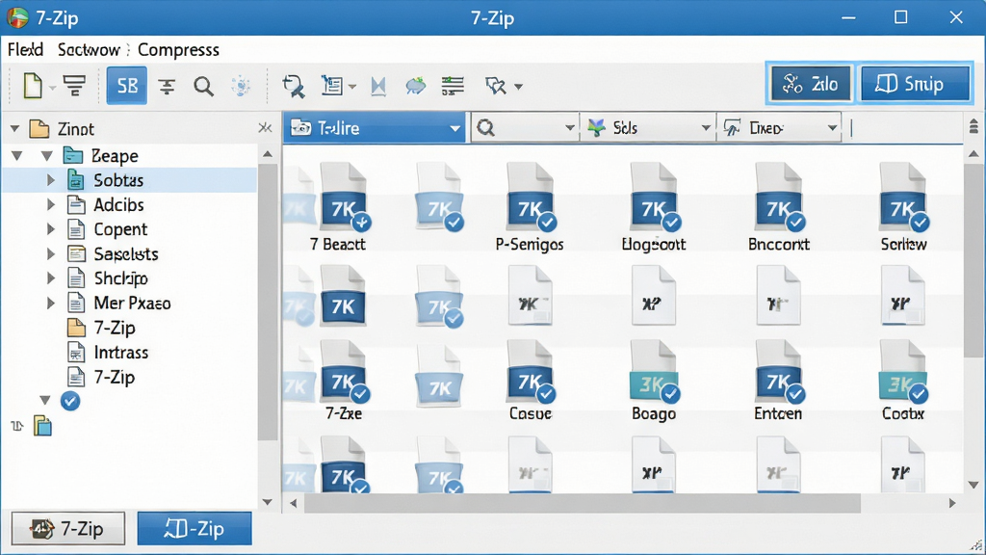Toggle the blue checkmark in the tree

(x=69, y=401)
